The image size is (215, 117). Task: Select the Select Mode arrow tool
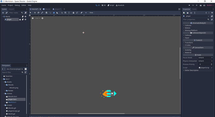[x=31, y=13]
